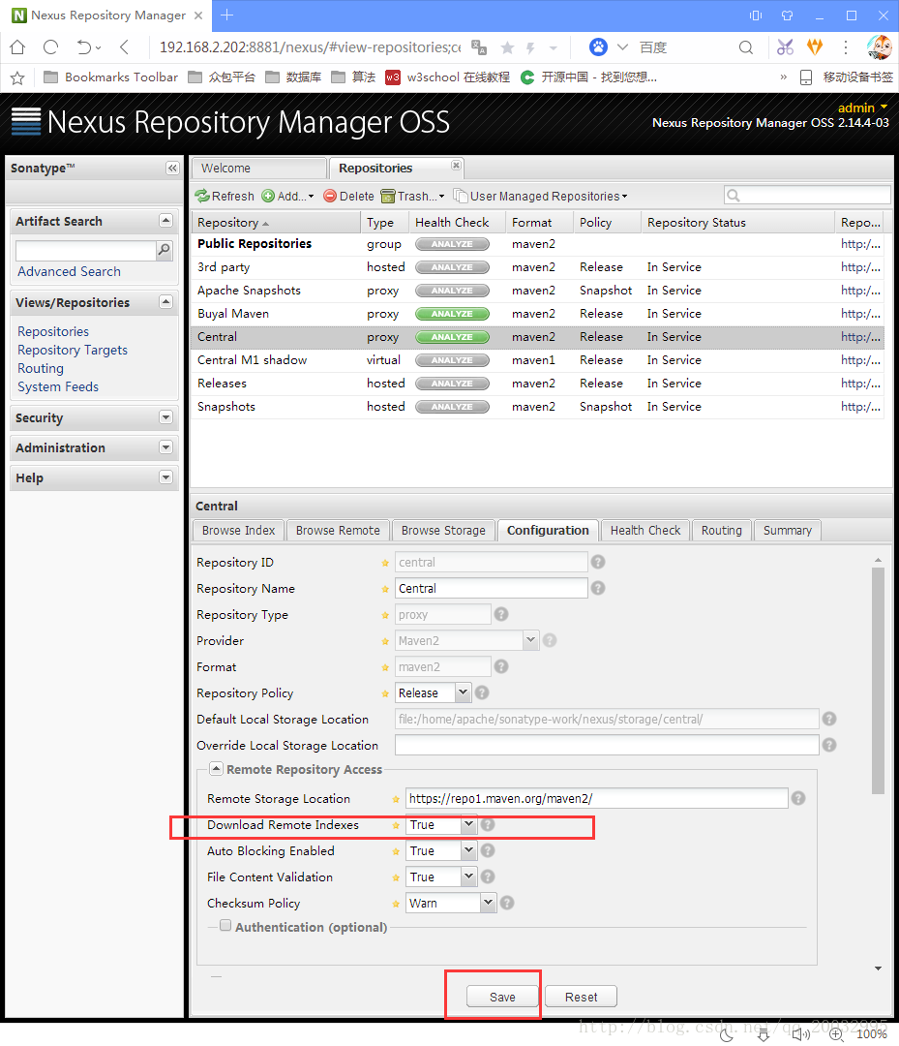Open System Feeds in sidebar
This screenshot has height=1046, width=899.
click(58, 386)
